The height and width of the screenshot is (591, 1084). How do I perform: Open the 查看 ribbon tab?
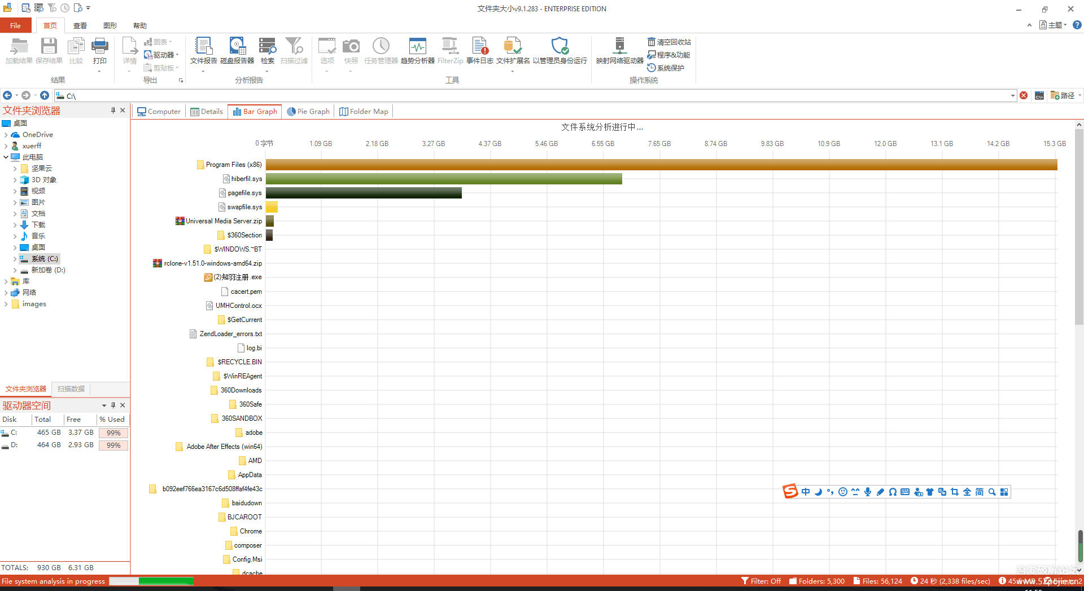pos(80,26)
